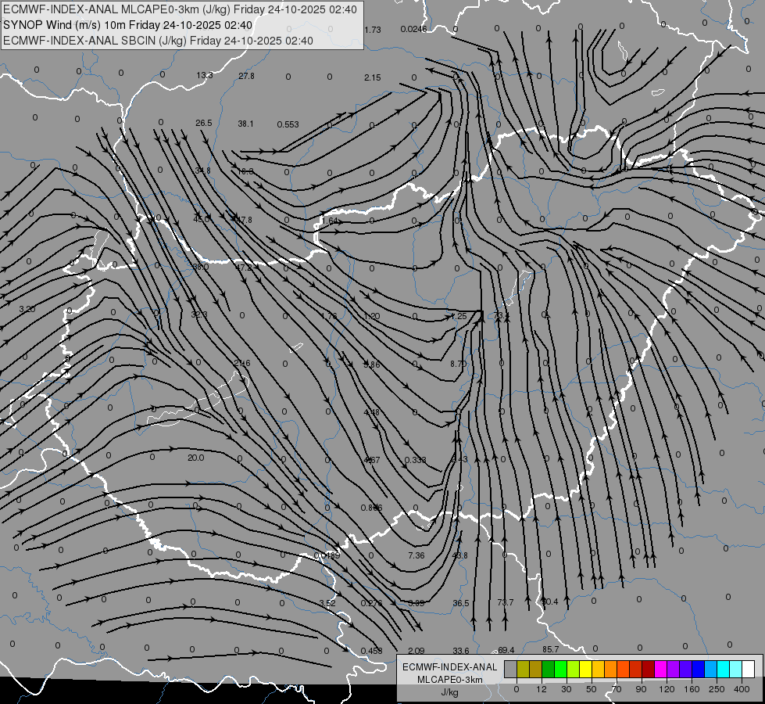765x704 pixels.
Task: Click the map value '21.6'
Action: (242, 363)
